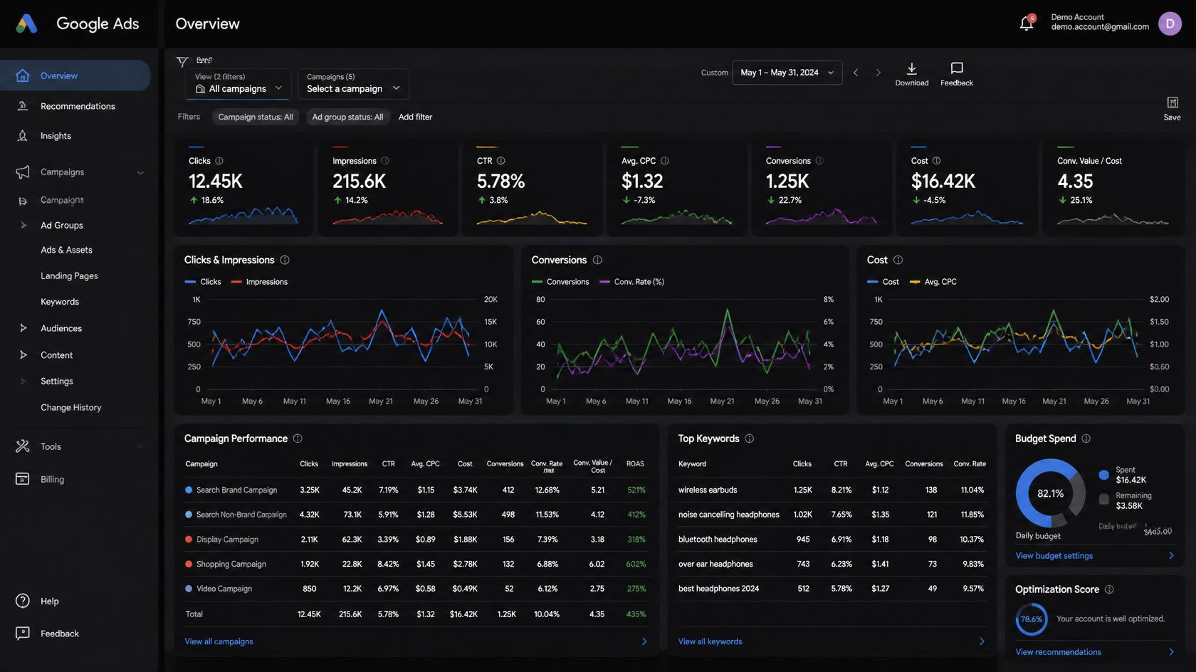1196x672 pixels.
Task: Click View all campaigns link
Action: click(x=219, y=641)
